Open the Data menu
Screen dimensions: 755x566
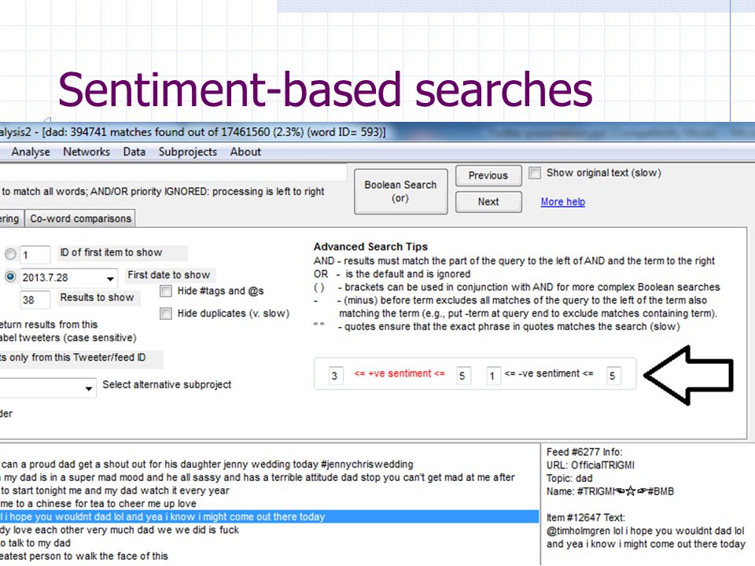pyautogui.click(x=134, y=152)
